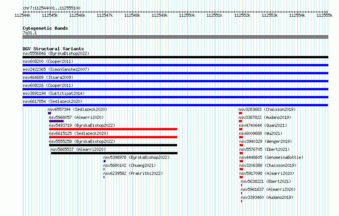The width and height of the screenshot is (339, 216).
Task: Open nsv5398978 (ByrskaBishop2022) label
Action: [x=136, y=157]
